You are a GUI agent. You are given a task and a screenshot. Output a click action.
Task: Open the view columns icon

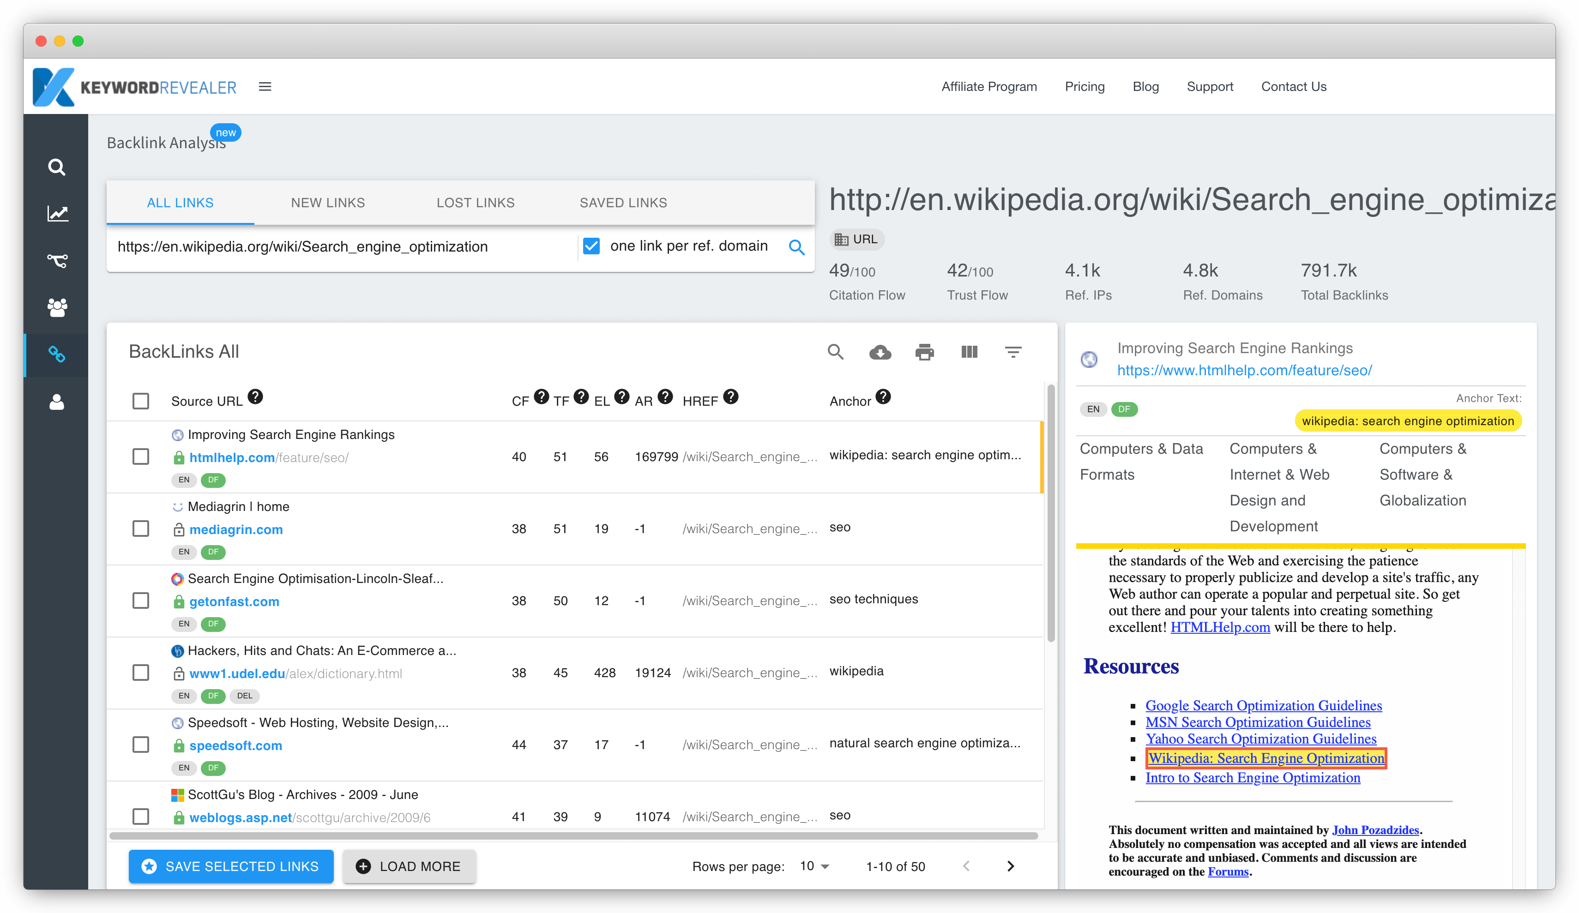(970, 352)
